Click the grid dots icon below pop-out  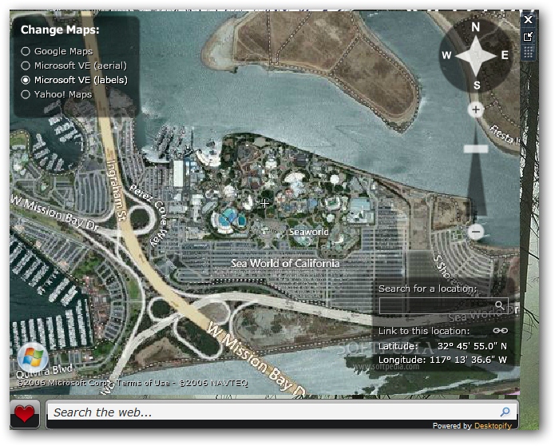pyautogui.click(x=528, y=53)
